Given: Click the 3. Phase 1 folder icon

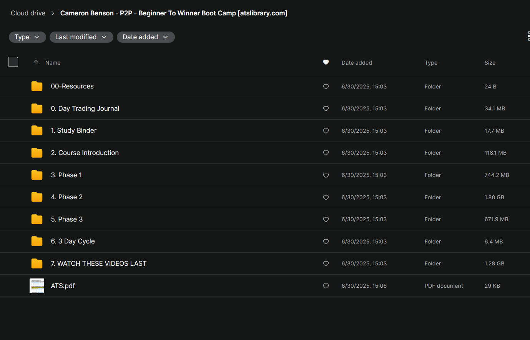Looking at the screenshot, I should coord(37,175).
